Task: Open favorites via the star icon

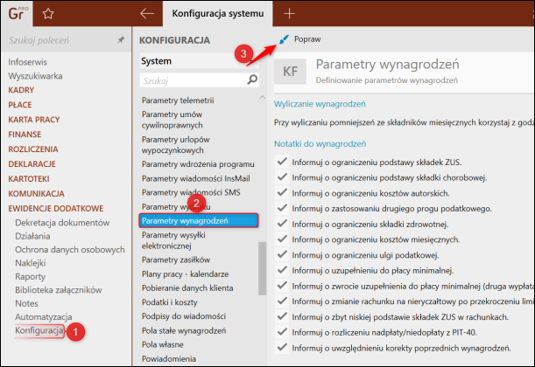Action: [x=48, y=14]
